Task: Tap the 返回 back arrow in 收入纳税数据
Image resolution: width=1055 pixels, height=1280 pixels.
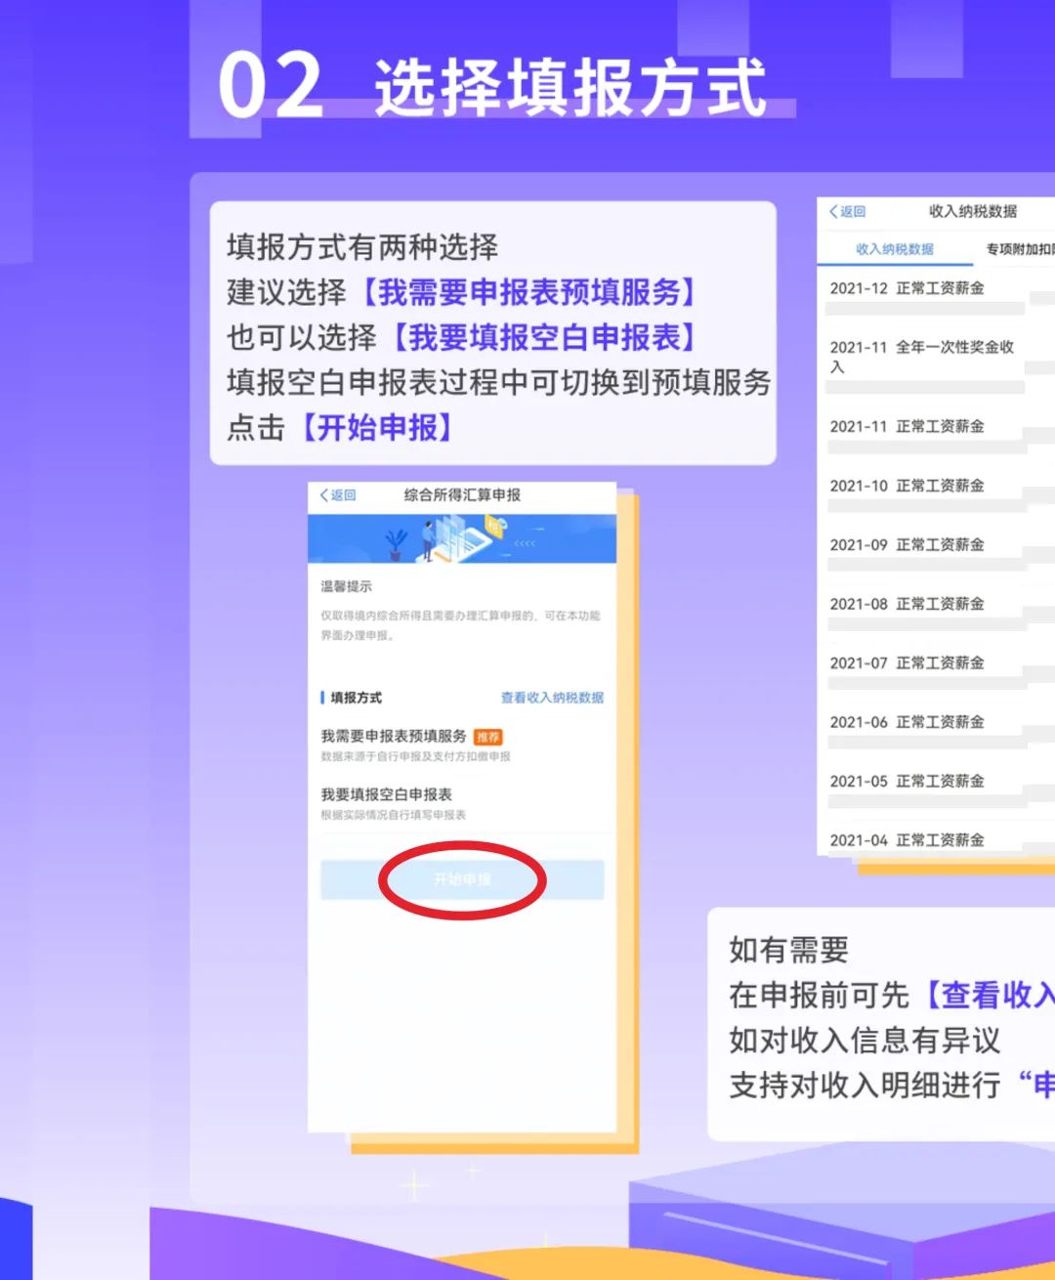Action: [x=847, y=211]
